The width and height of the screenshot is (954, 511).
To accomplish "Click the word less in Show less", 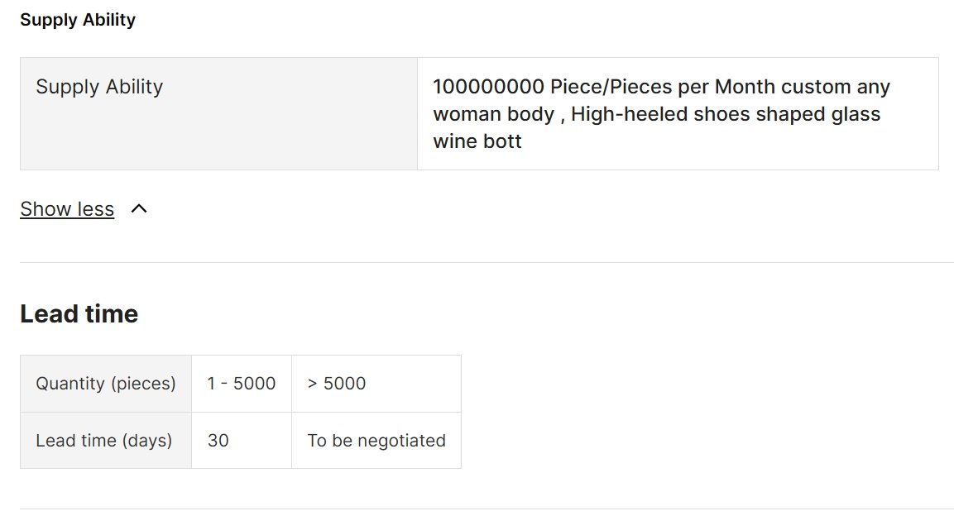I will click(x=95, y=208).
